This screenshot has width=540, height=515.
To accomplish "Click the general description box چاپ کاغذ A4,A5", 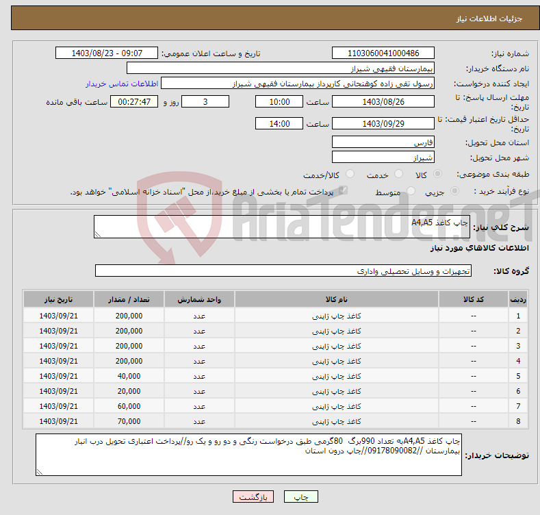I will click(x=282, y=227).
